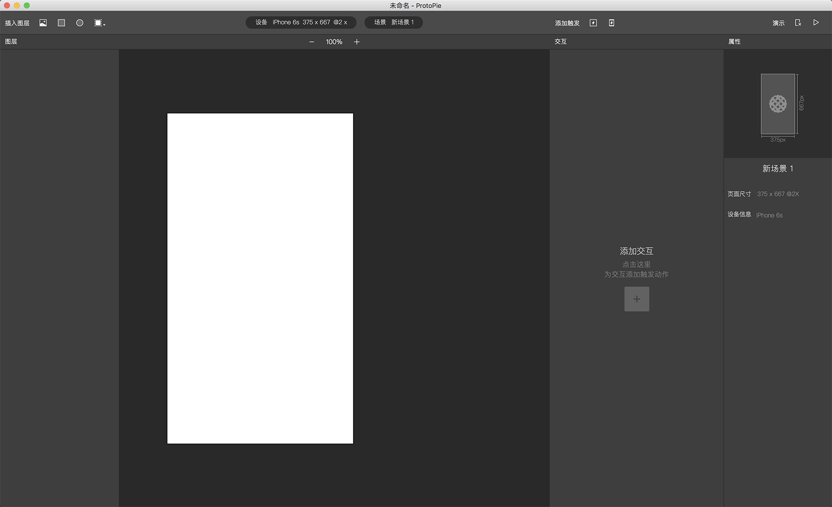Insert an ellipse layer
Screen dimensions: 832x507
79,22
